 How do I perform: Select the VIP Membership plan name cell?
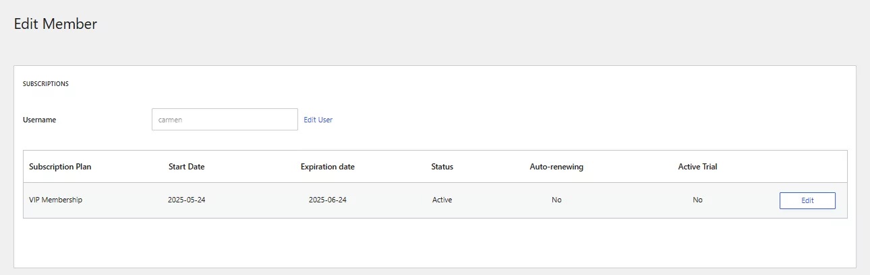pos(56,200)
